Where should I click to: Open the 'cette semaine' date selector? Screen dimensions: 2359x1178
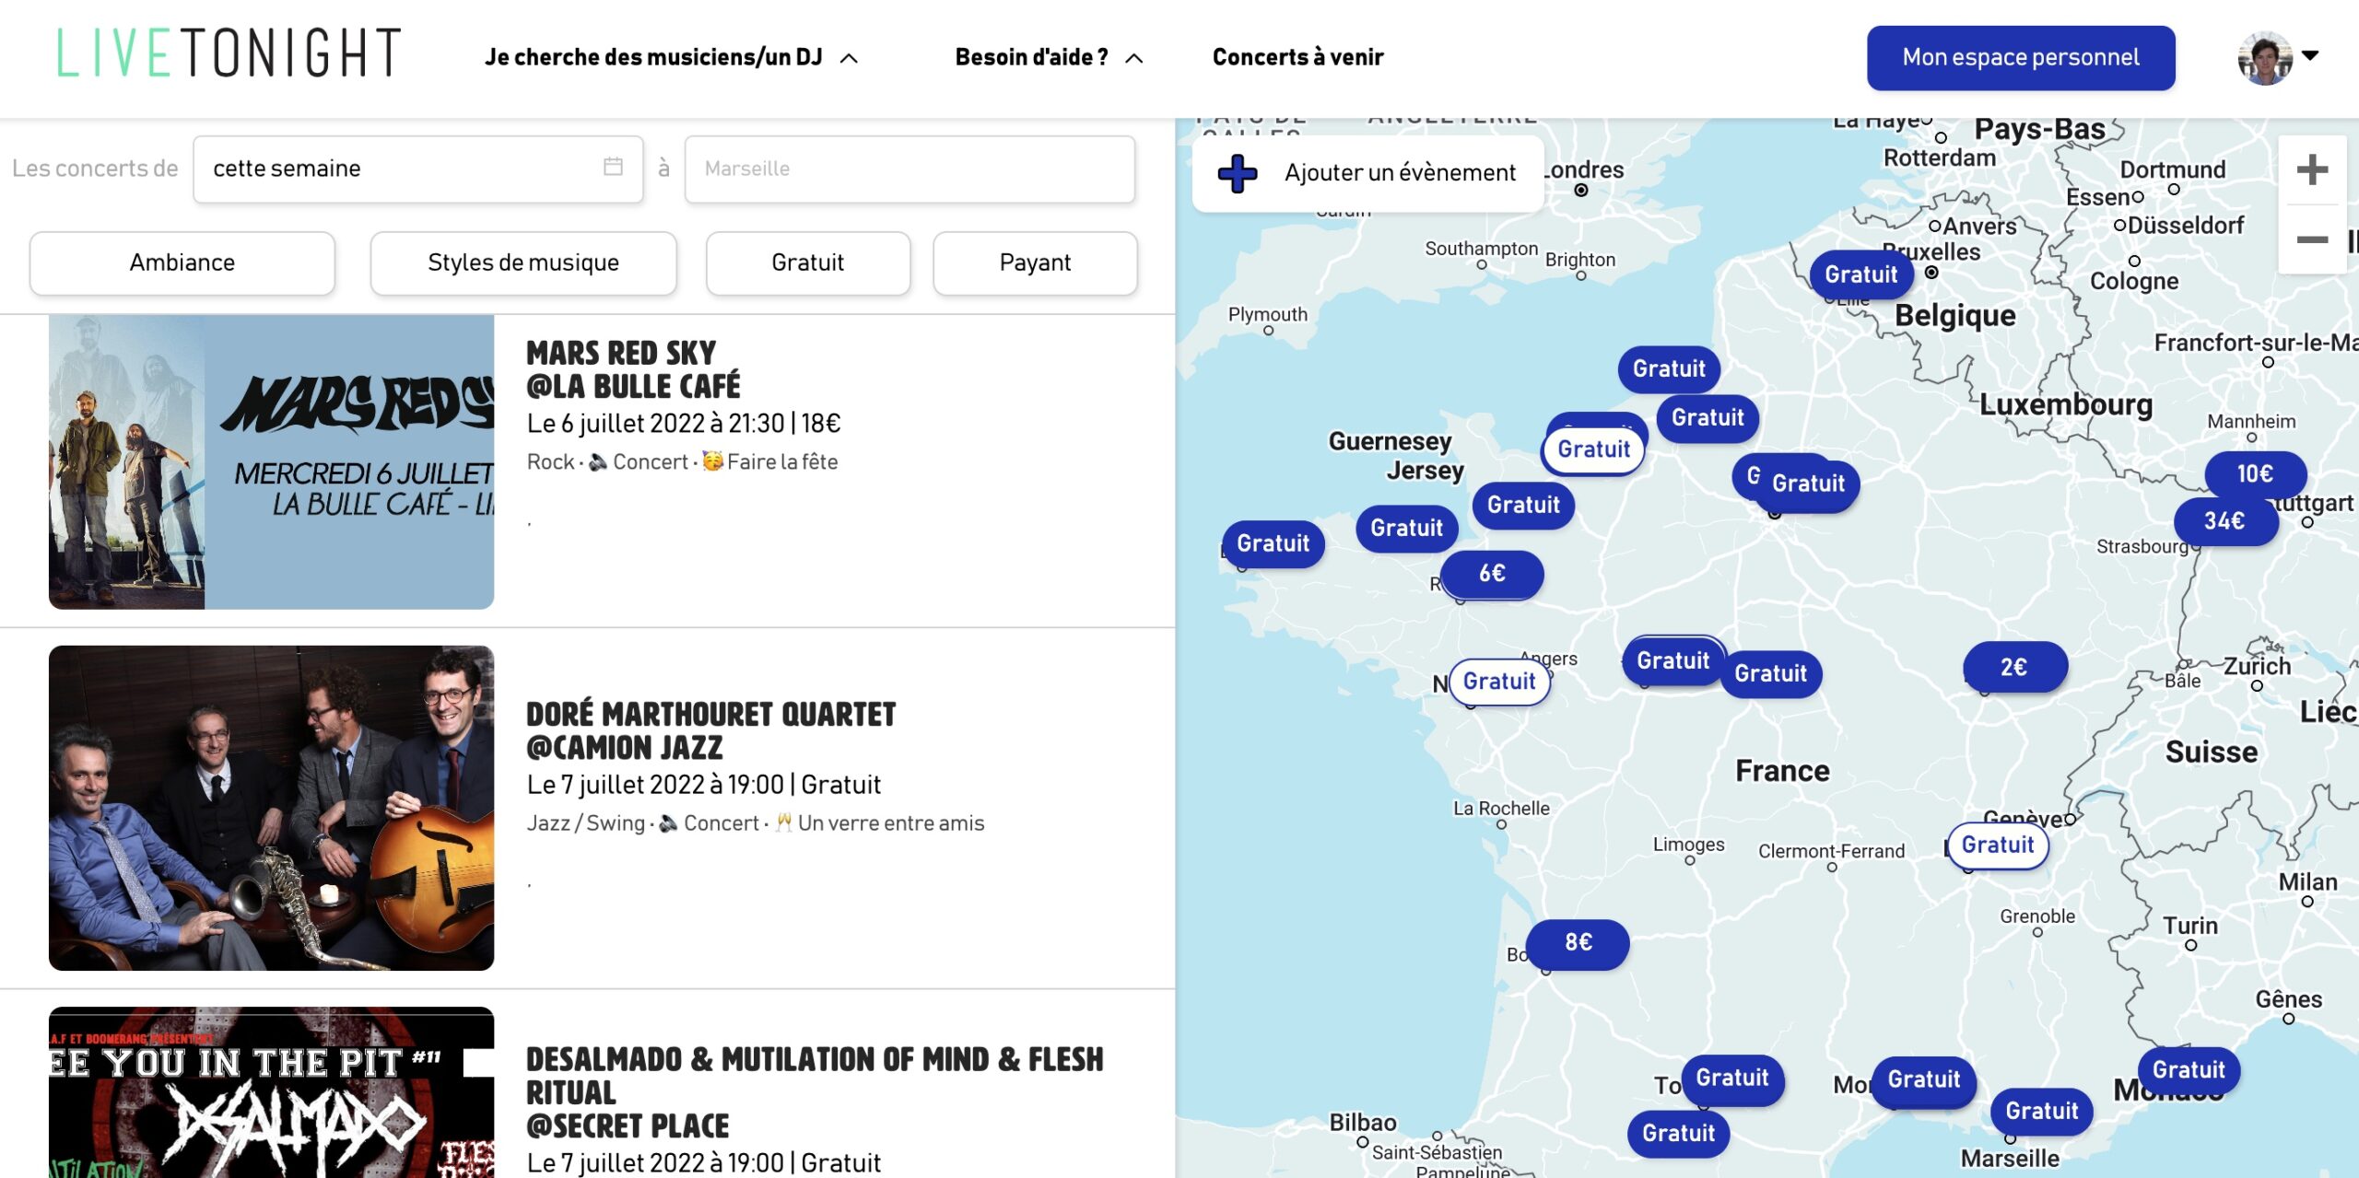[x=417, y=169]
